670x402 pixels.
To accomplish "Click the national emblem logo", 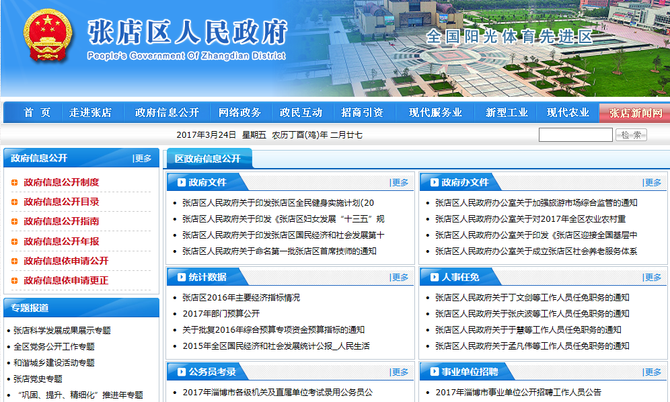I will 46,38.
